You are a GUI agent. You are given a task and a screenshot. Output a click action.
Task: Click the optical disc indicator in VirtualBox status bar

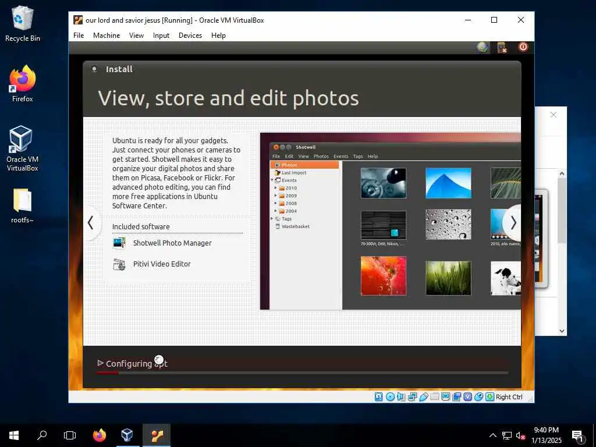click(x=390, y=397)
